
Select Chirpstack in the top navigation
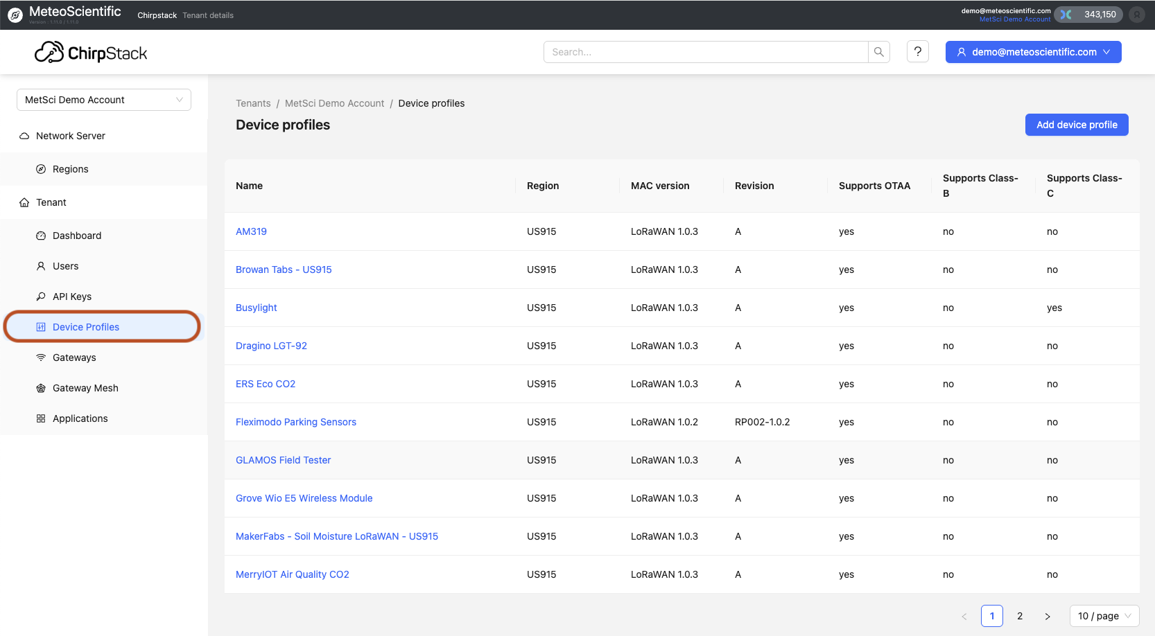pos(157,15)
